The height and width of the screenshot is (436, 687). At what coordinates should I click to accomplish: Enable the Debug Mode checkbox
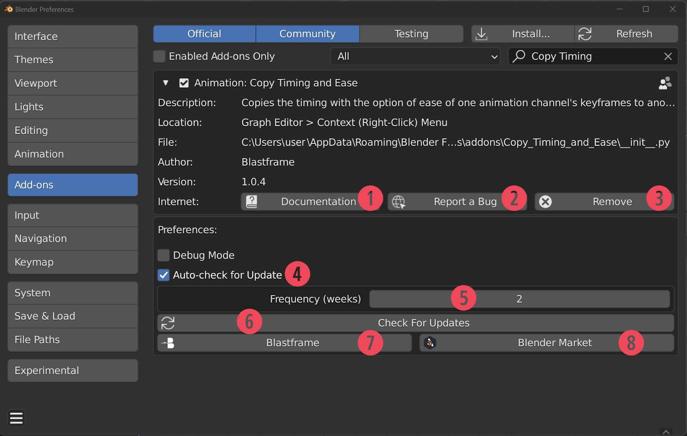tap(164, 255)
